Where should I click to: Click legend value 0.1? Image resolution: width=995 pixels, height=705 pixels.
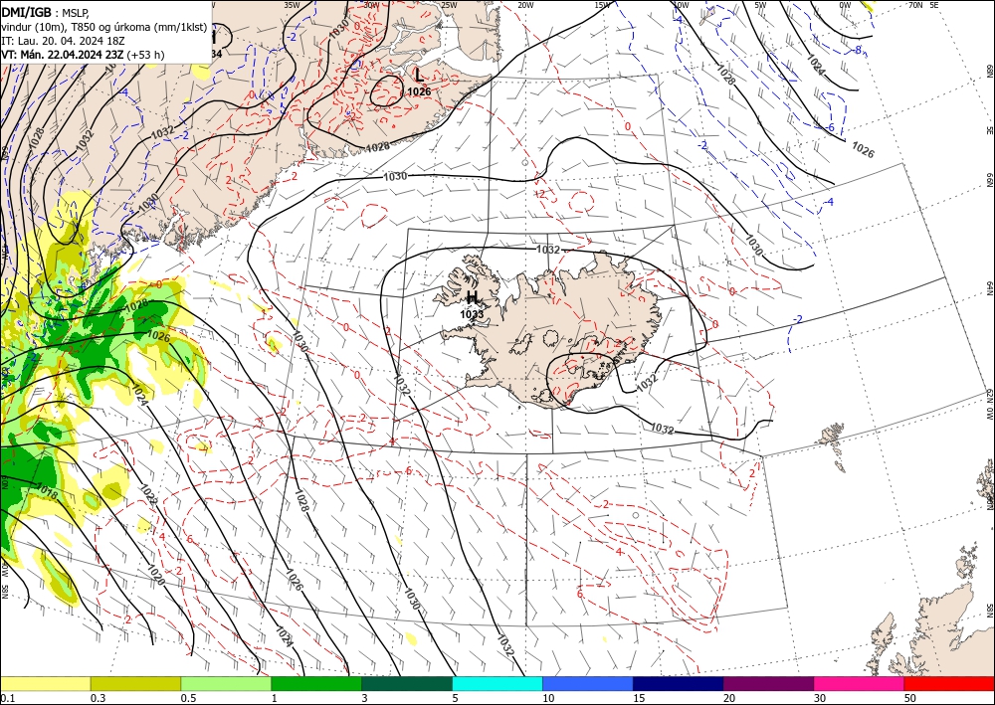[6, 698]
